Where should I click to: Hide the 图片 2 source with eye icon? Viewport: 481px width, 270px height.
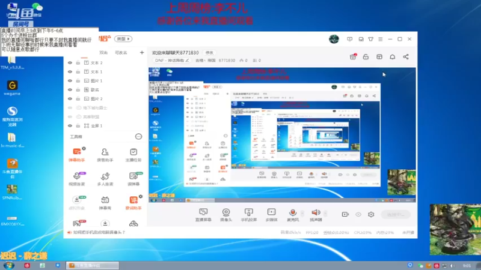pos(70,98)
